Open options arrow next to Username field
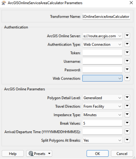 click(127, 61)
